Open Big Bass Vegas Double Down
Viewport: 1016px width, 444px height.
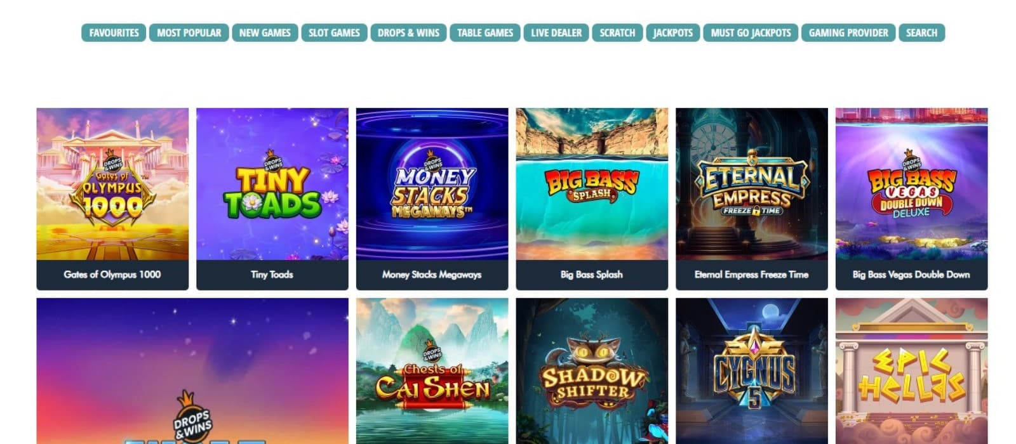tap(912, 199)
